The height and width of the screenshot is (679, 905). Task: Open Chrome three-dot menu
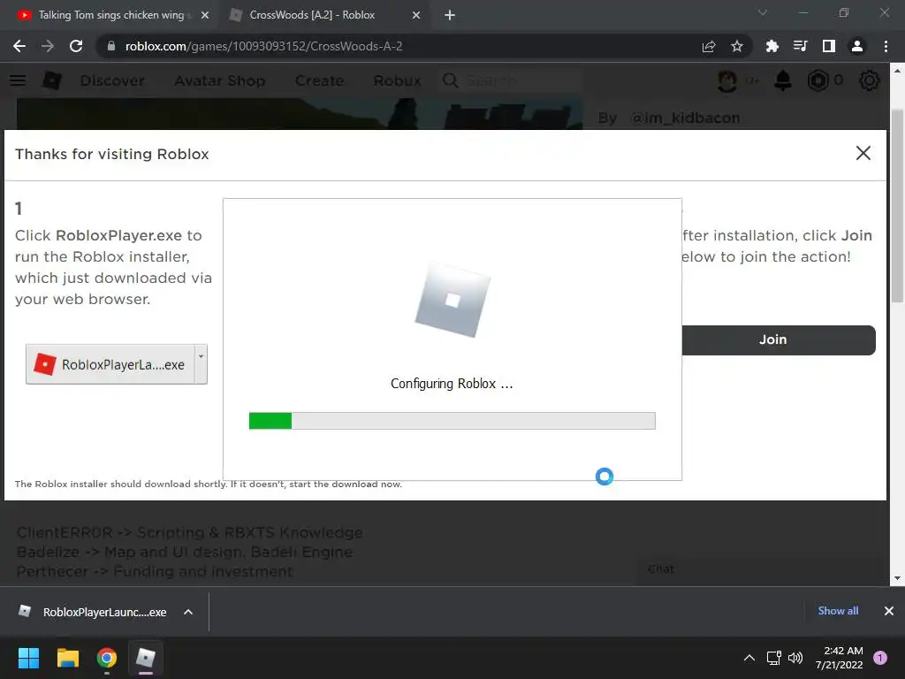coord(886,46)
